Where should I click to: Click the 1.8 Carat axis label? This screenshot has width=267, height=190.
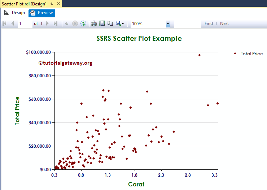pos(135,175)
